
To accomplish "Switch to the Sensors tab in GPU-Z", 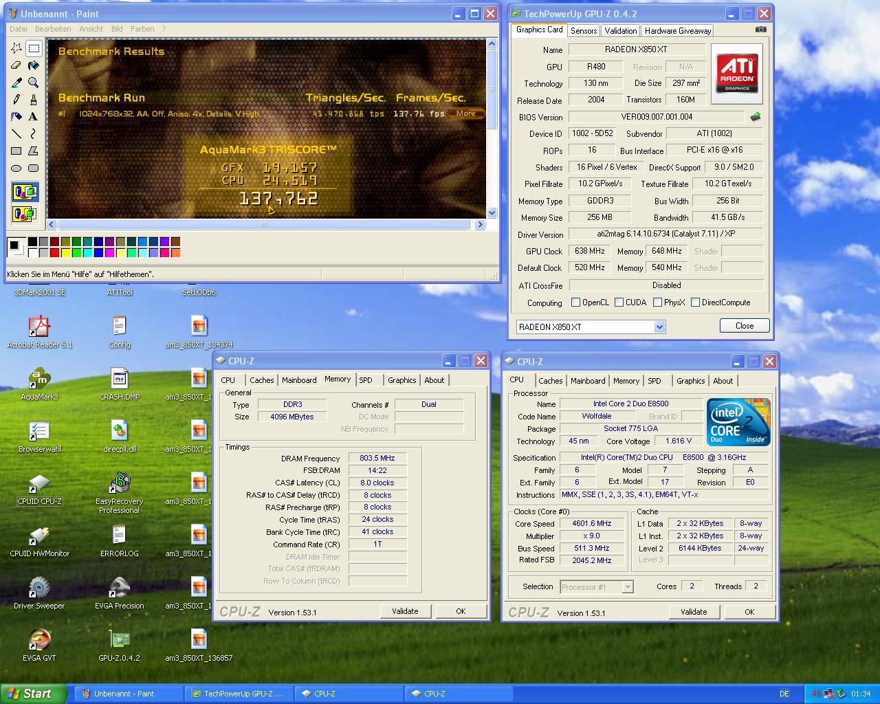I will point(584,31).
